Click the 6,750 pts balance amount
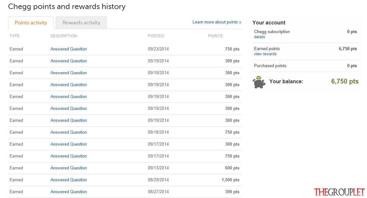This screenshot has height=198, width=367. [345, 81]
